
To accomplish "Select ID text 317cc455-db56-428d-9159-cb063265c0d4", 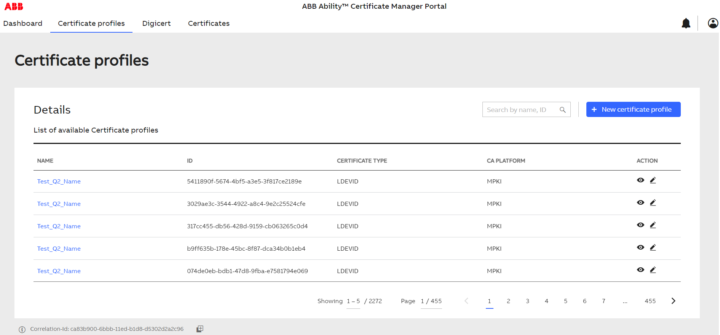I will pyautogui.click(x=247, y=226).
